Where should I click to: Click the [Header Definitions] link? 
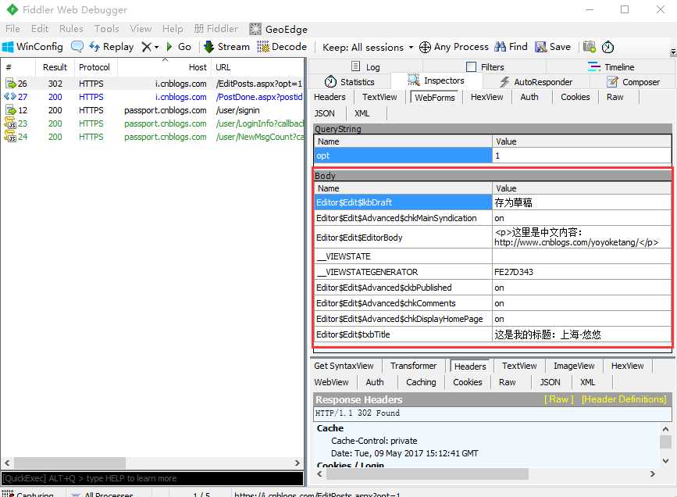623,399
